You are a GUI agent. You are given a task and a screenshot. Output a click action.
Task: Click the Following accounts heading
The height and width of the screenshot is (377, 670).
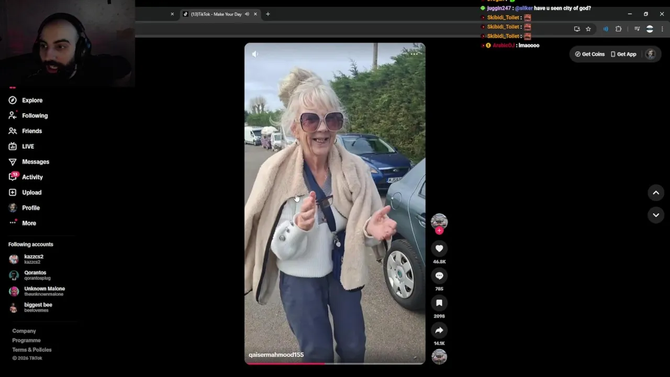[30, 245]
